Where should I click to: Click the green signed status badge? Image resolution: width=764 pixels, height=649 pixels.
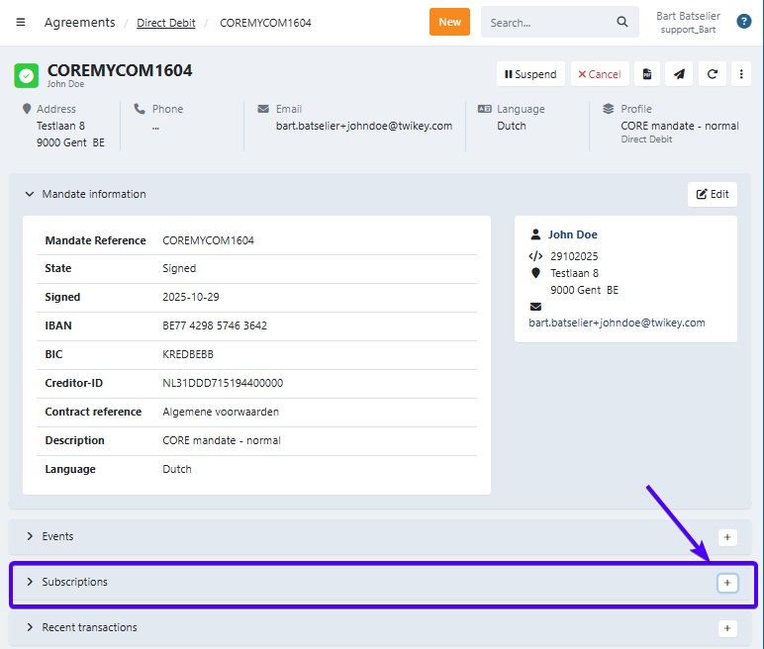pyautogui.click(x=27, y=75)
